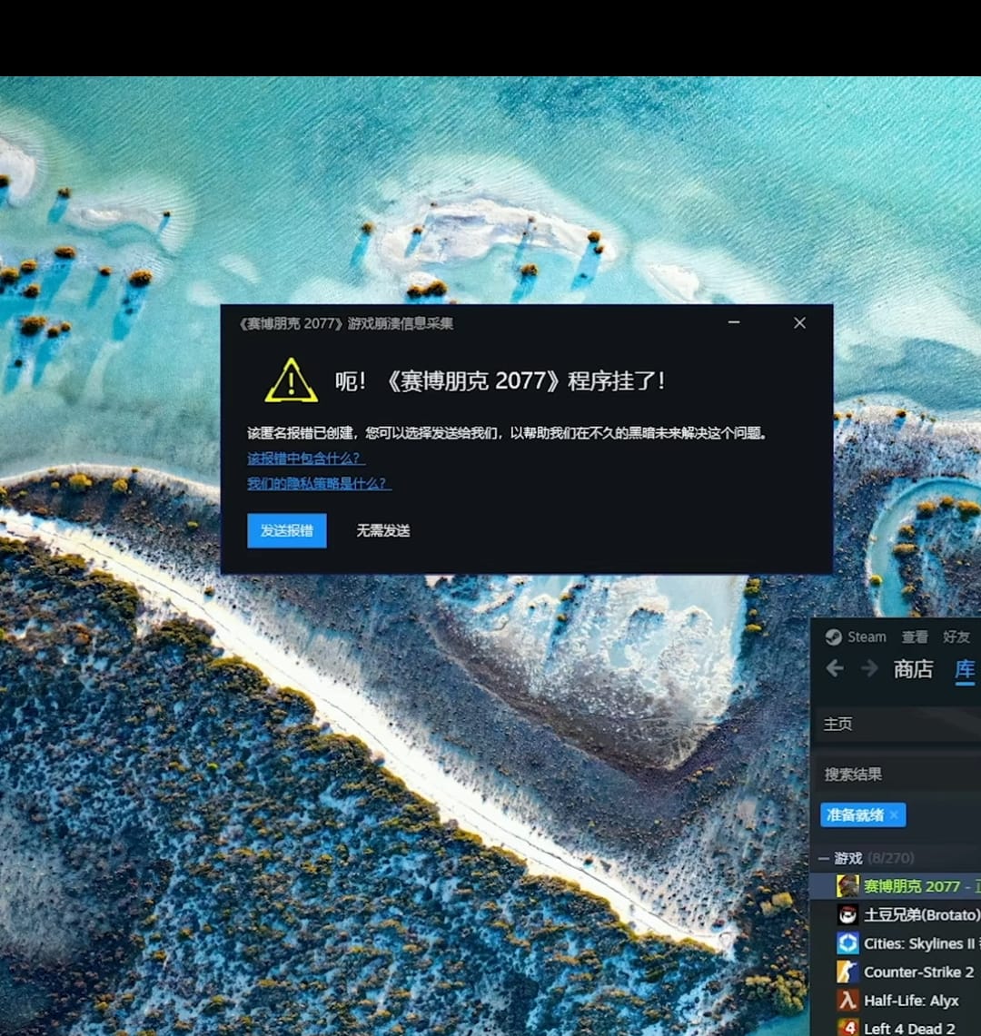The height and width of the screenshot is (1036, 981).
Task: Click the Counter-Strike 2 icon
Action: click(847, 972)
